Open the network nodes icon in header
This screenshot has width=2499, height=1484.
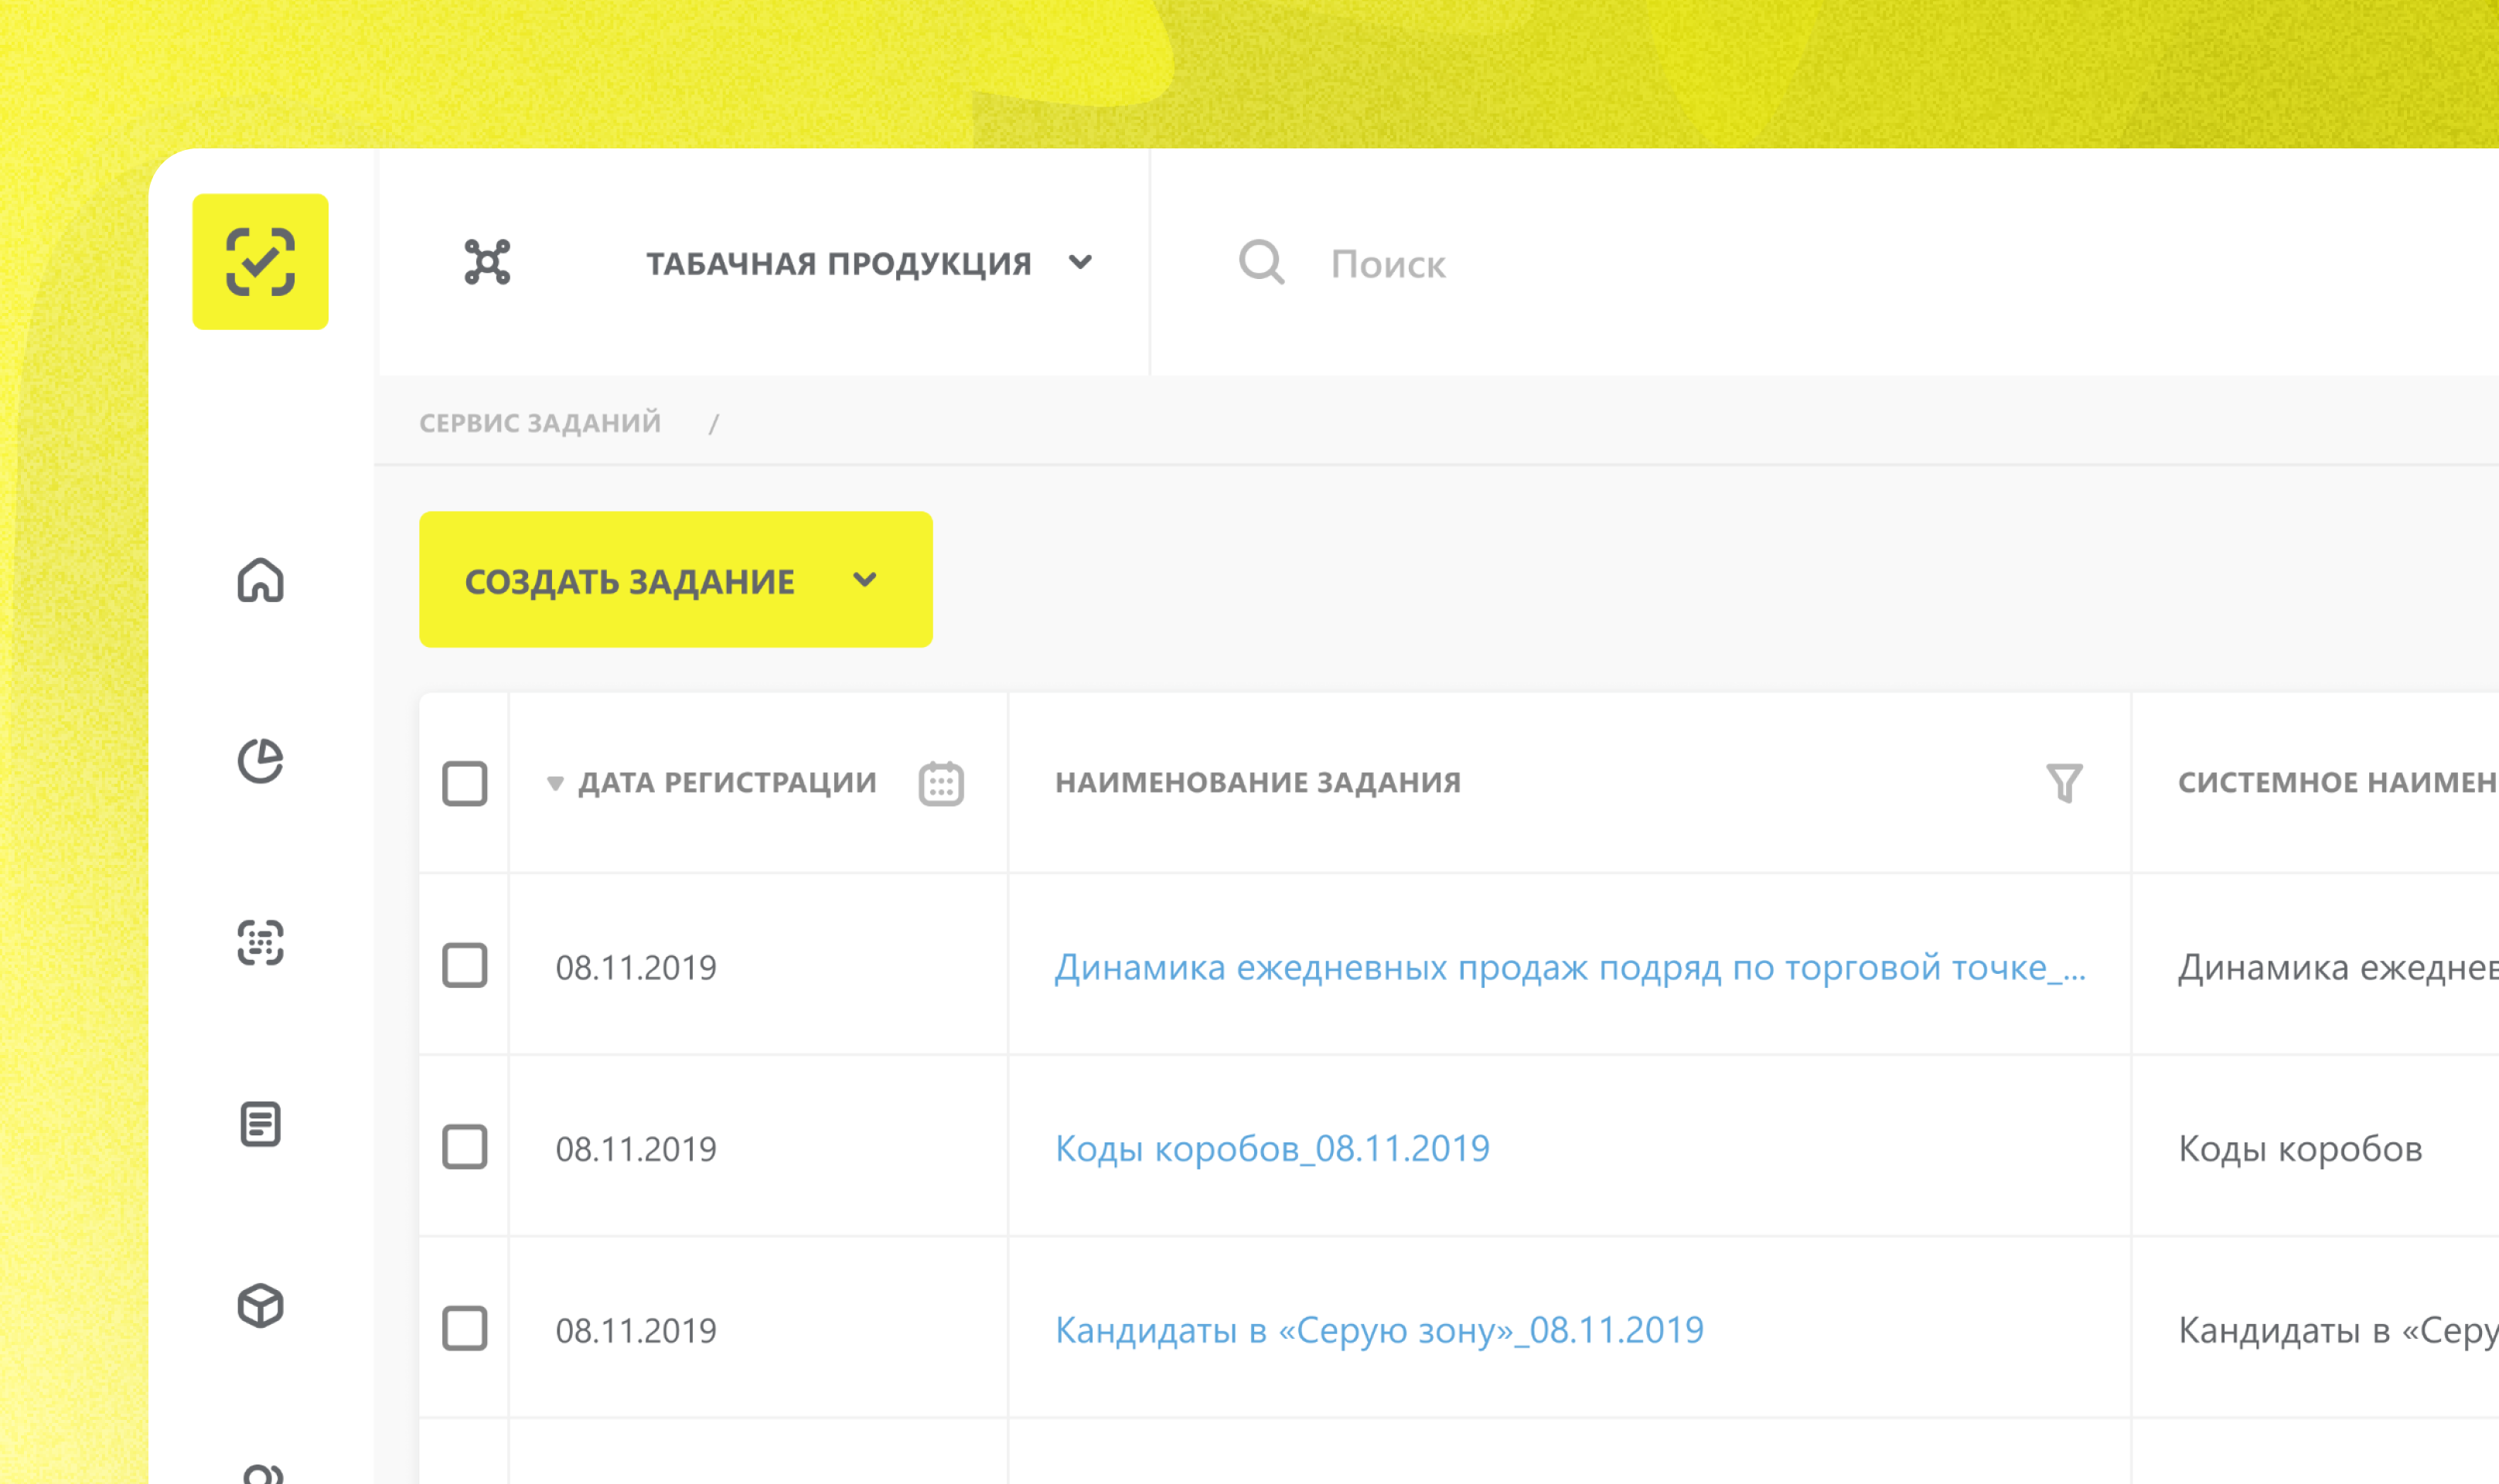487,262
